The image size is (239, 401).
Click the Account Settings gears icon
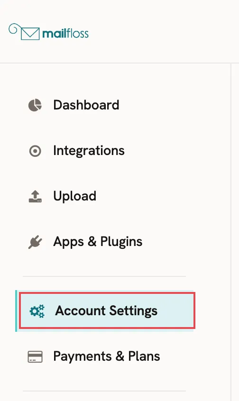37,311
